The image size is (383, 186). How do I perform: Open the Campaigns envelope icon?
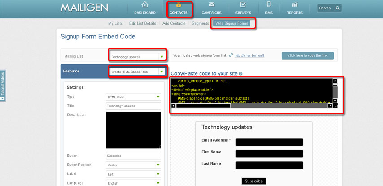212,4
